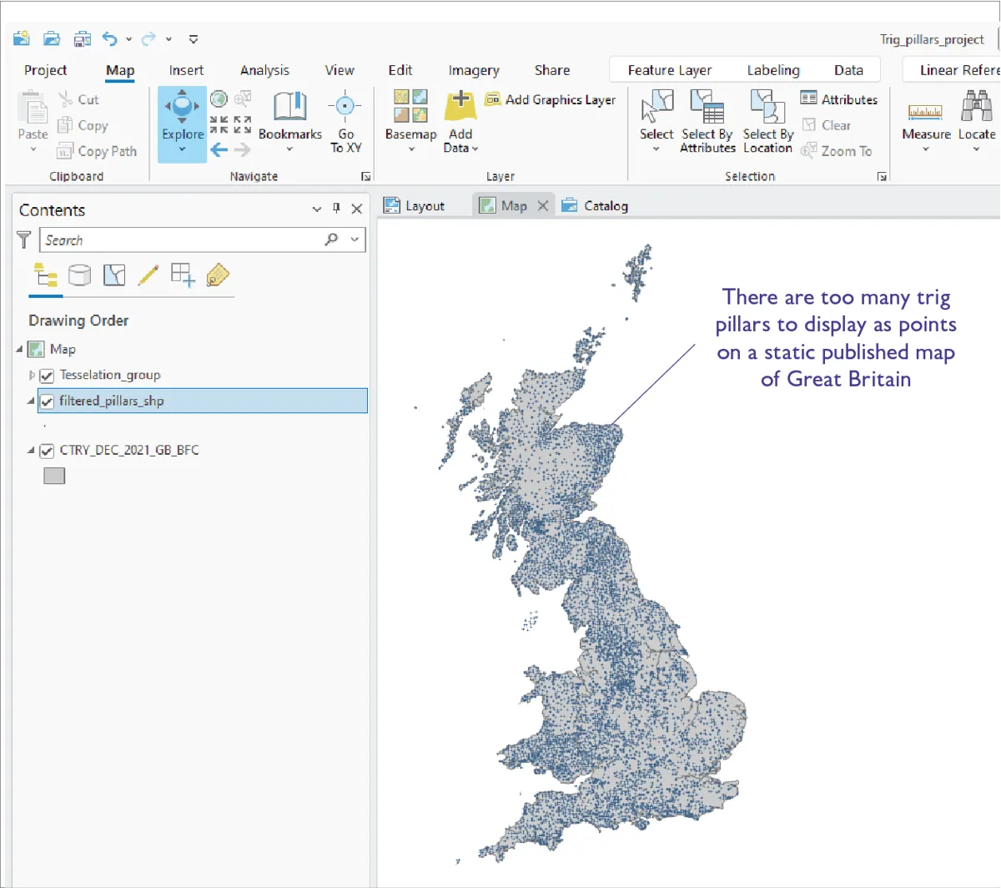This screenshot has width=1001, height=888.
Task: Click the Go To XY icon
Action: 345,107
